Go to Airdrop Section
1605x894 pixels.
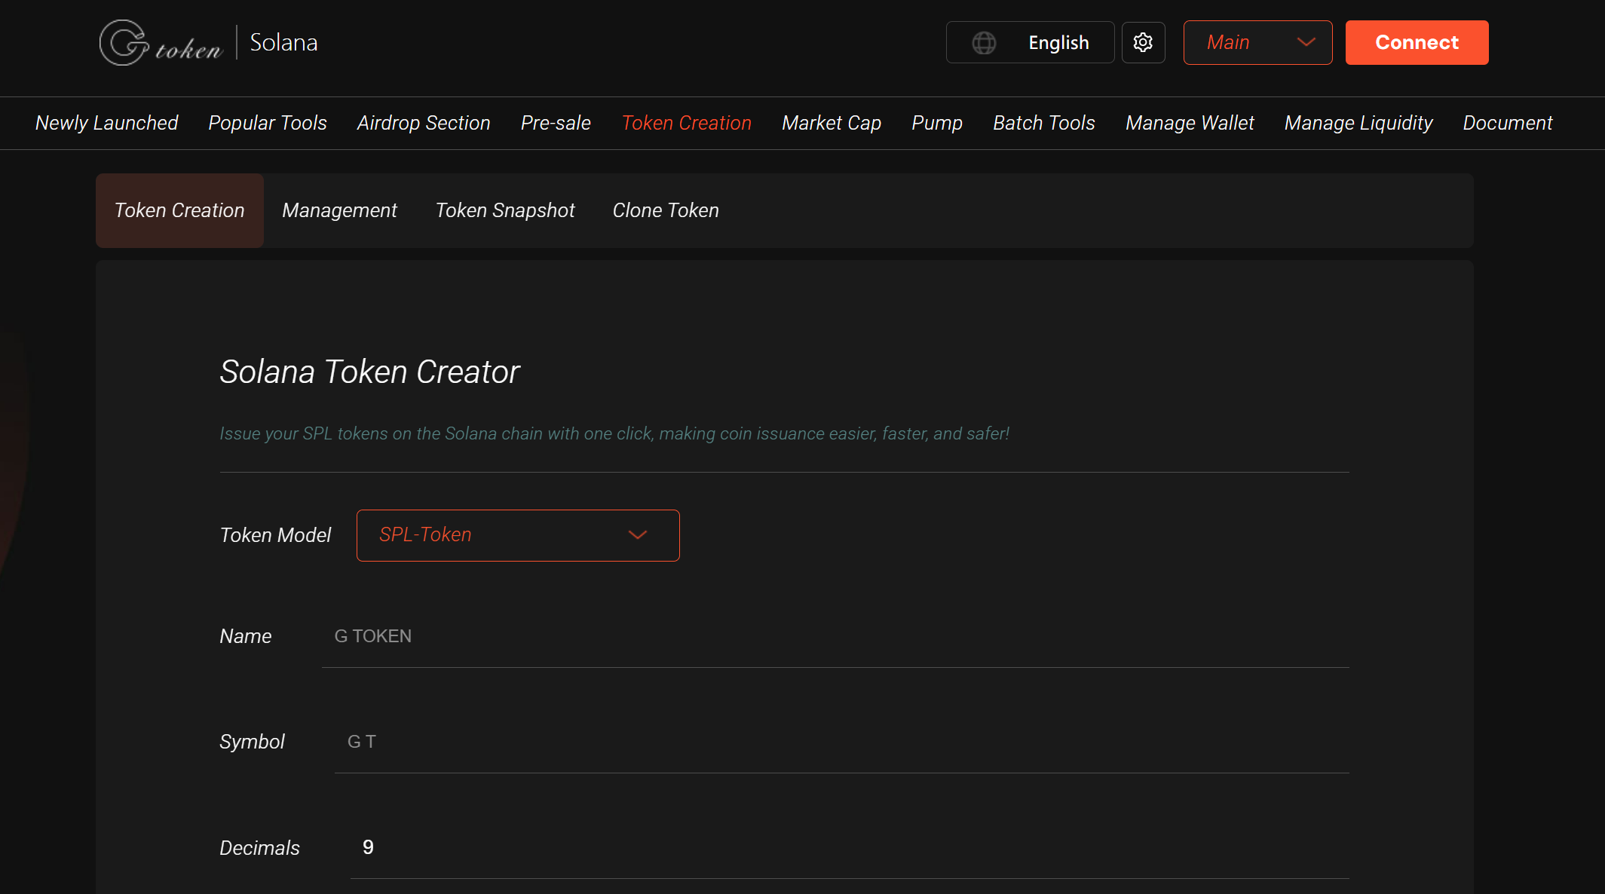(424, 123)
